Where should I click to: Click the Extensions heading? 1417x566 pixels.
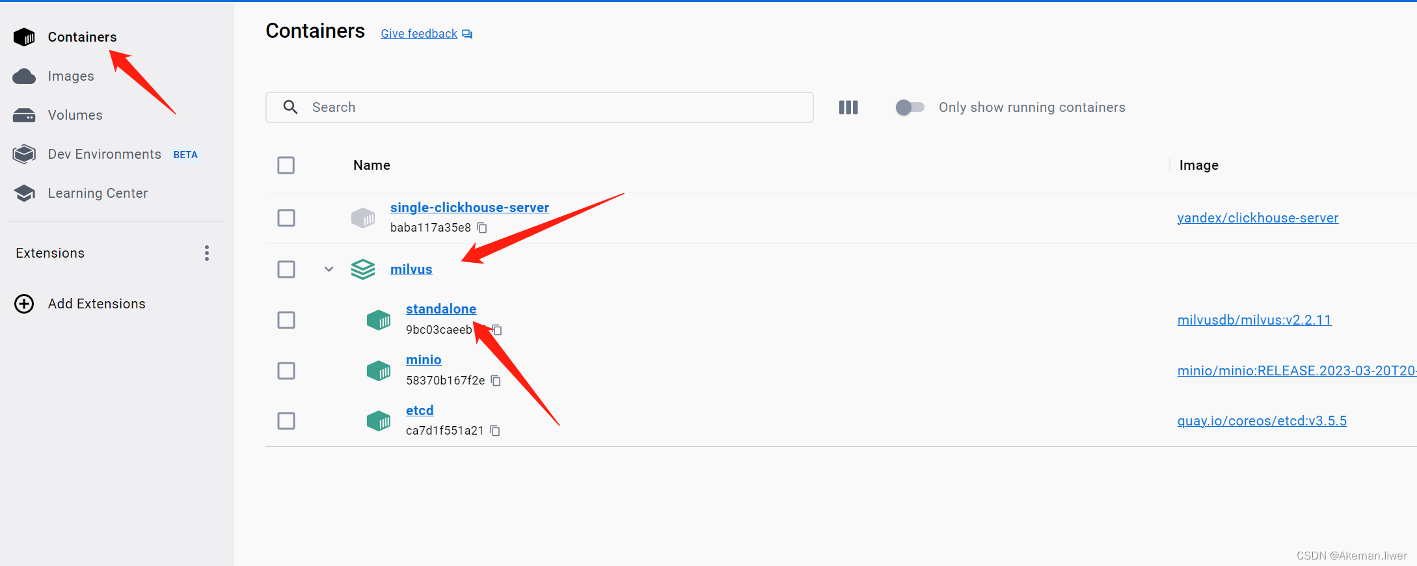[x=50, y=253]
